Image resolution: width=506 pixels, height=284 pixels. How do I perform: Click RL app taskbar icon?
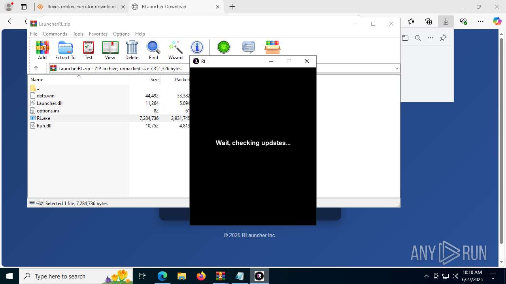point(259,276)
